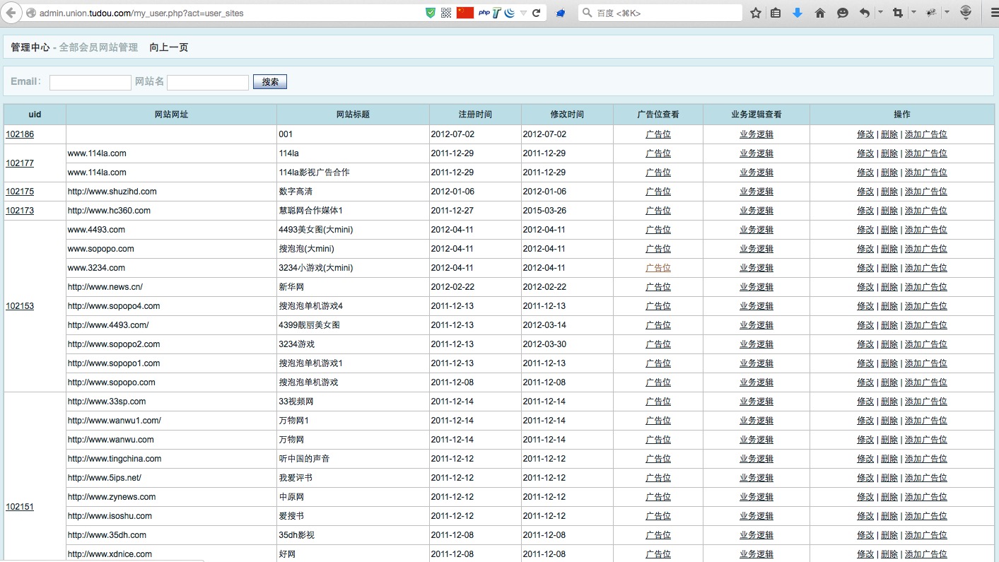Focus the 网站名 input field
This screenshot has height=562, width=999.
pos(208,83)
